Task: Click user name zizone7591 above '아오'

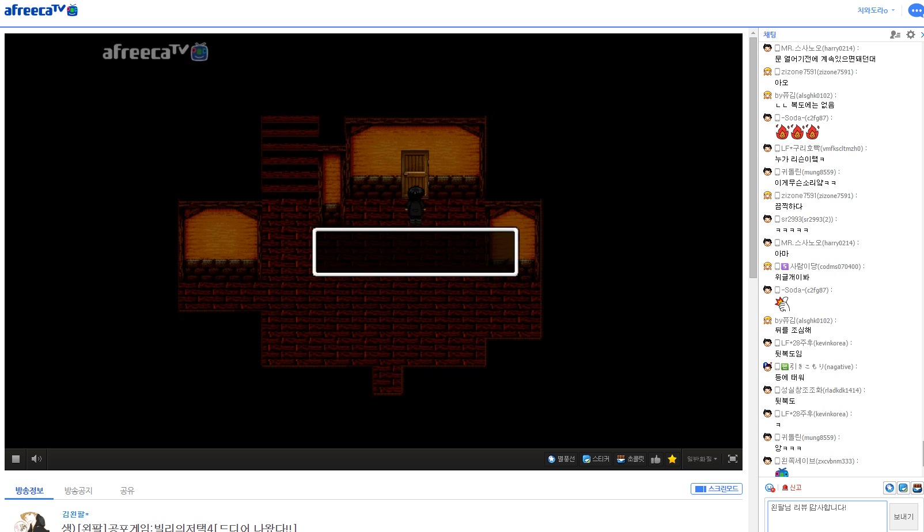Action: [817, 72]
